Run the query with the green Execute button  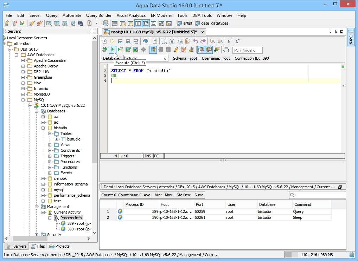click(112, 49)
